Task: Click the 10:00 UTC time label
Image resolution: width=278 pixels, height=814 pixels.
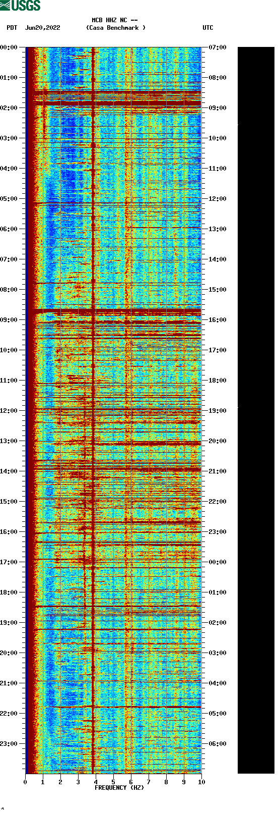Action: pos(218,138)
